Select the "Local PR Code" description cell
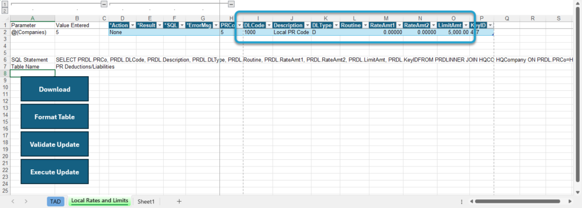582x208 pixels. tap(292, 32)
